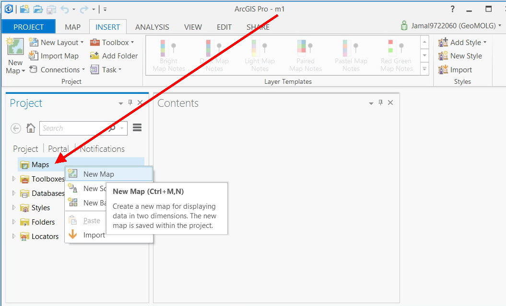506x306 pixels.
Task: Click Add Folder button
Action: tap(114, 56)
